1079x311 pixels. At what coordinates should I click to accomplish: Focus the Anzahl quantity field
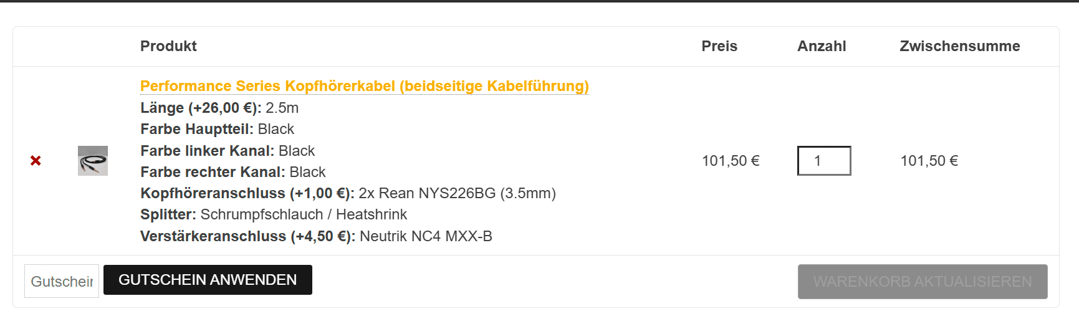824,161
